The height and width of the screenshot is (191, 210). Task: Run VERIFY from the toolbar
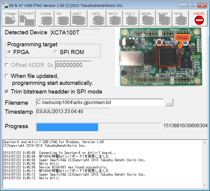130,18
